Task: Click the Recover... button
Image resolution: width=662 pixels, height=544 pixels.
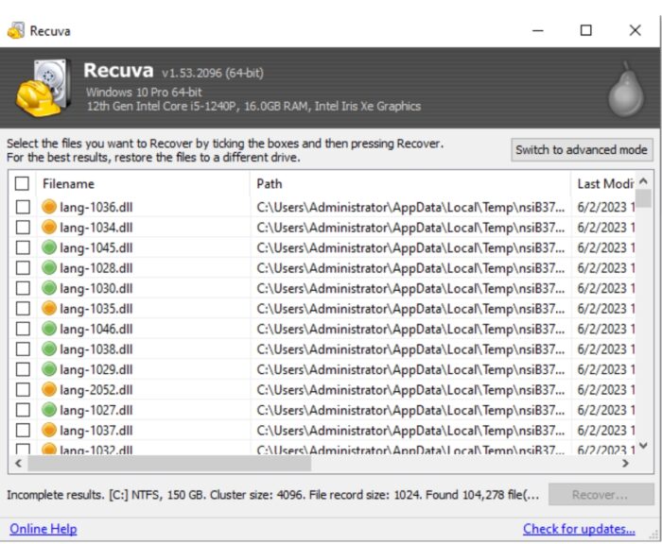Action: tap(601, 494)
